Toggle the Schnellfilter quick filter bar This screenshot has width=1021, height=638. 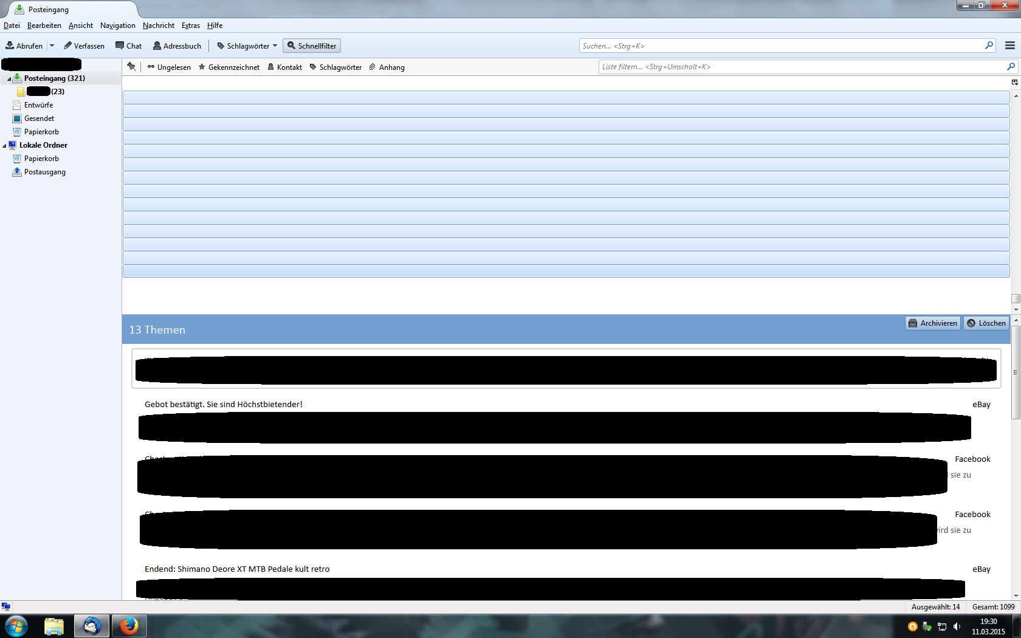click(312, 46)
